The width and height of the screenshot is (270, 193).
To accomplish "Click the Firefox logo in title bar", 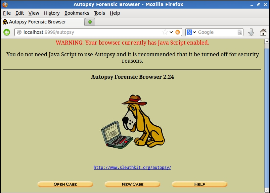I will pyautogui.click(x=5, y=4).
